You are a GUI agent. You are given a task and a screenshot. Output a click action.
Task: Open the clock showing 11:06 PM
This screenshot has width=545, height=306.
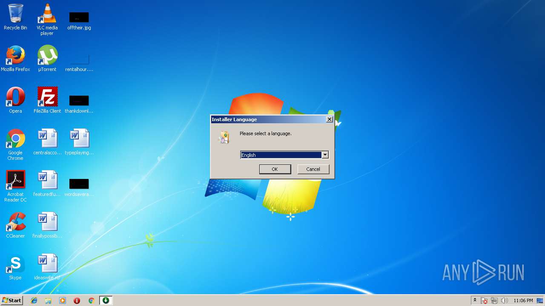click(x=523, y=300)
